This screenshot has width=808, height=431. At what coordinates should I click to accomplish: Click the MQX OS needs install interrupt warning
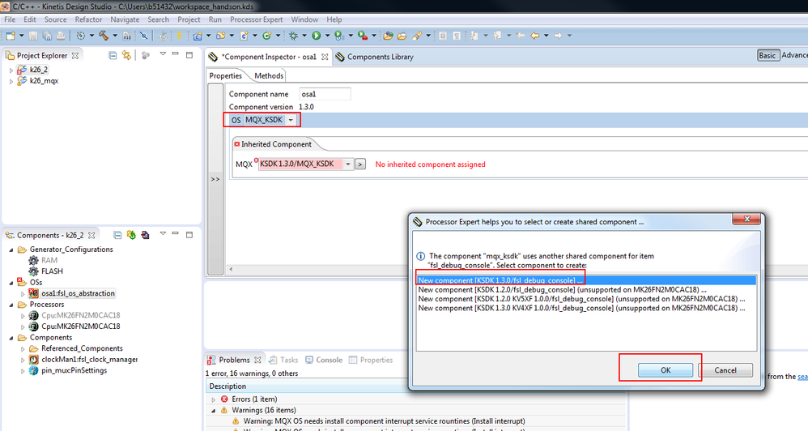[384, 421]
